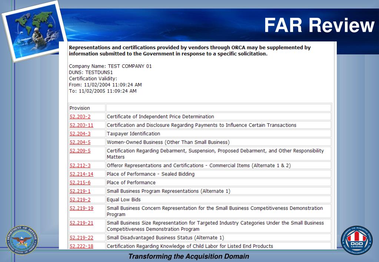Click the 'FAR Review' slide title

pos(319,25)
